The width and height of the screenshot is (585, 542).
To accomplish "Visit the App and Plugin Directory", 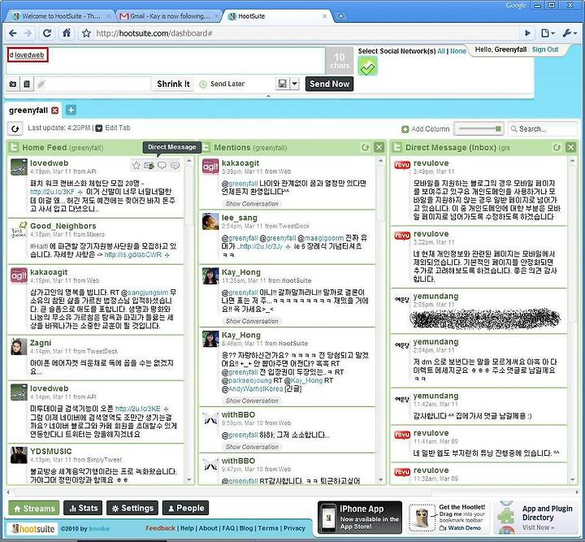I will (x=535, y=518).
